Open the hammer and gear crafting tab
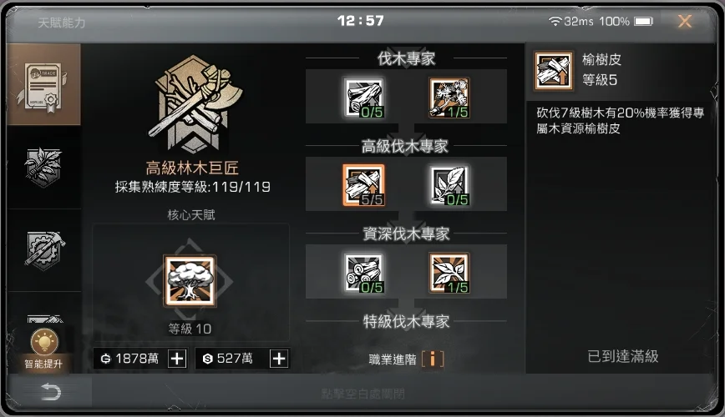 [x=43, y=250]
